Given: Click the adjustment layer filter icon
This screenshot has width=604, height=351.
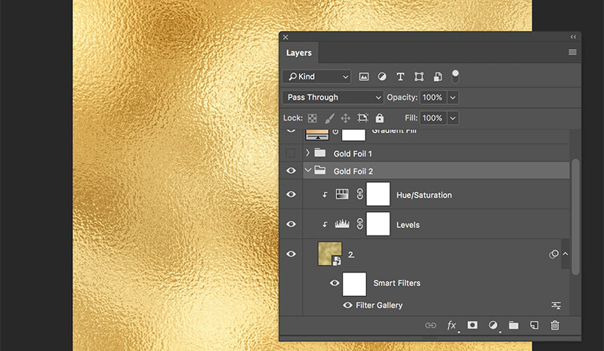Looking at the screenshot, I should (x=382, y=77).
